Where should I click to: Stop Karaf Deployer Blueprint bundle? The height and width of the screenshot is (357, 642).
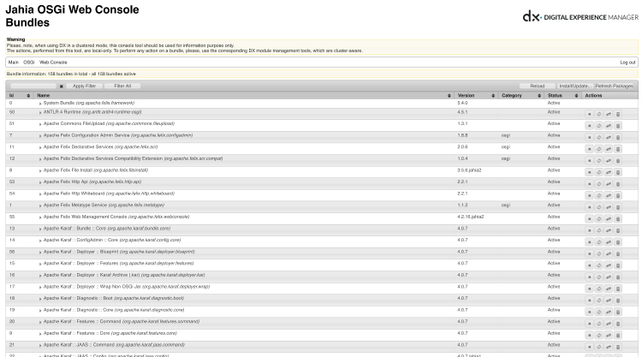tap(590, 253)
